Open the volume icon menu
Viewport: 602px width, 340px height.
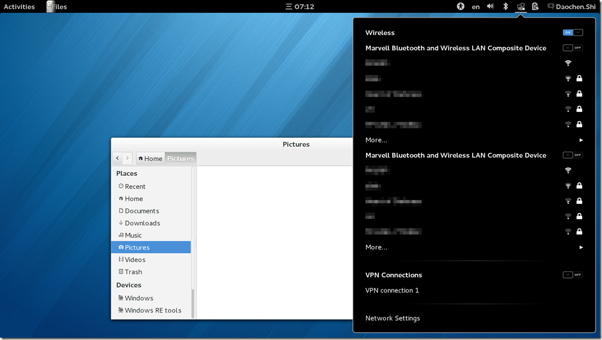point(491,6)
